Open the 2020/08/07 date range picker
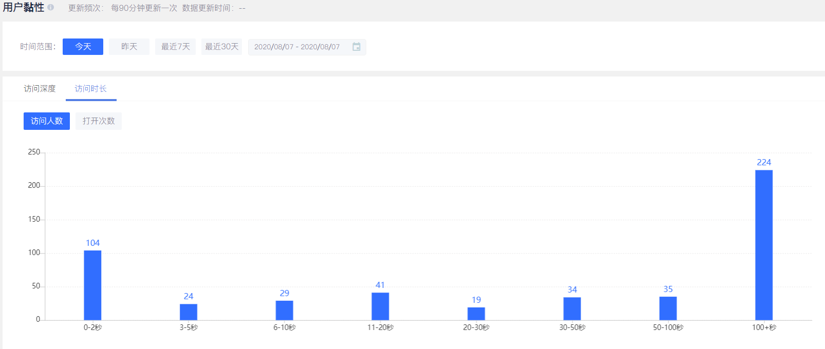Image resolution: width=825 pixels, height=349 pixels. point(297,47)
